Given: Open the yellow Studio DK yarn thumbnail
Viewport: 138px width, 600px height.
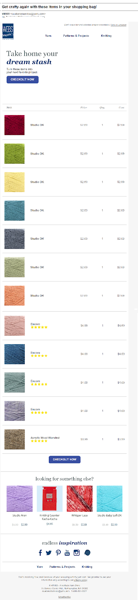Looking at the screenshot, I should (x=15, y=182).
